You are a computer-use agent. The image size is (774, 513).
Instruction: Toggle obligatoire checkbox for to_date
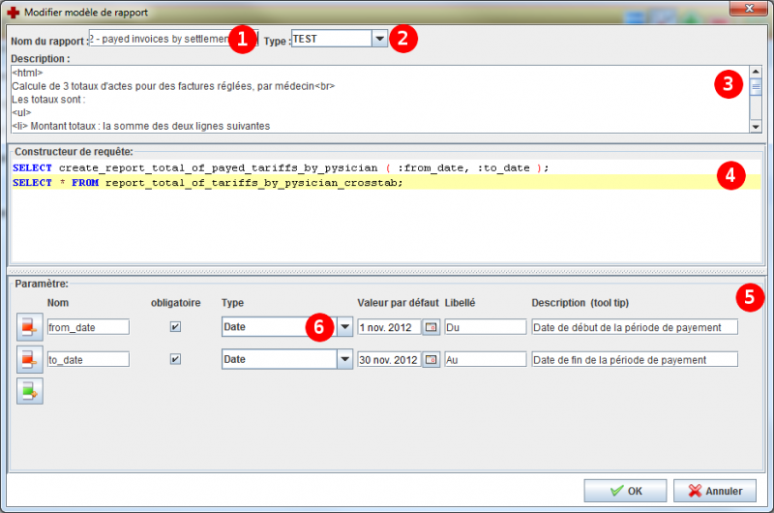[x=175, y=359]
